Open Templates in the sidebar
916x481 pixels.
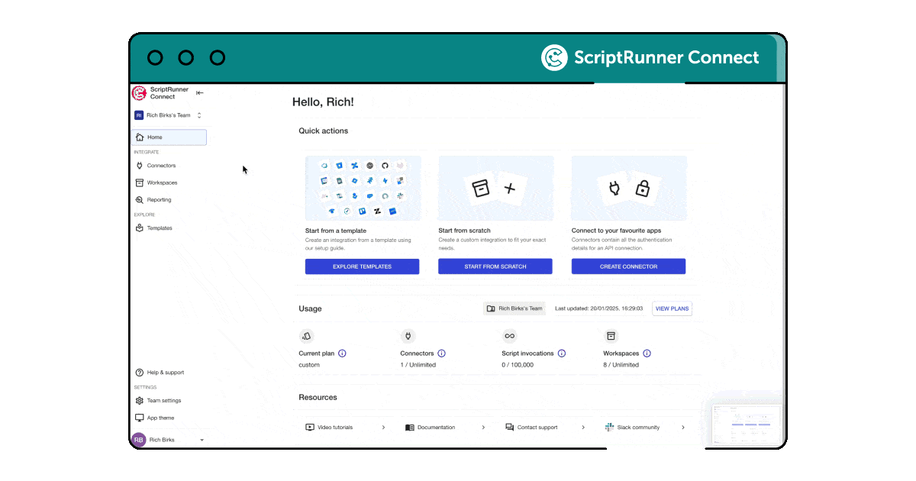tap(169, 228)
